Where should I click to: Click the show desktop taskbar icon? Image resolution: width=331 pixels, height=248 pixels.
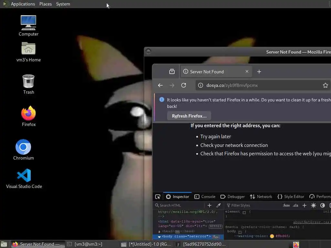pos(4,244)
